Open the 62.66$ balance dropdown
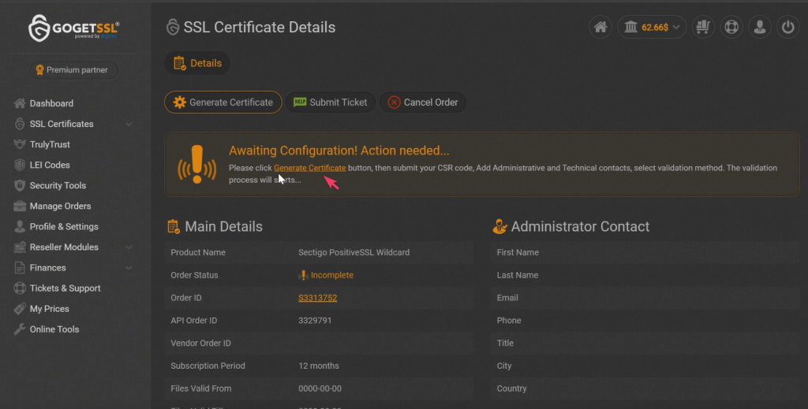Viewport: 808px width, 409px height. (x=652, y=28)
